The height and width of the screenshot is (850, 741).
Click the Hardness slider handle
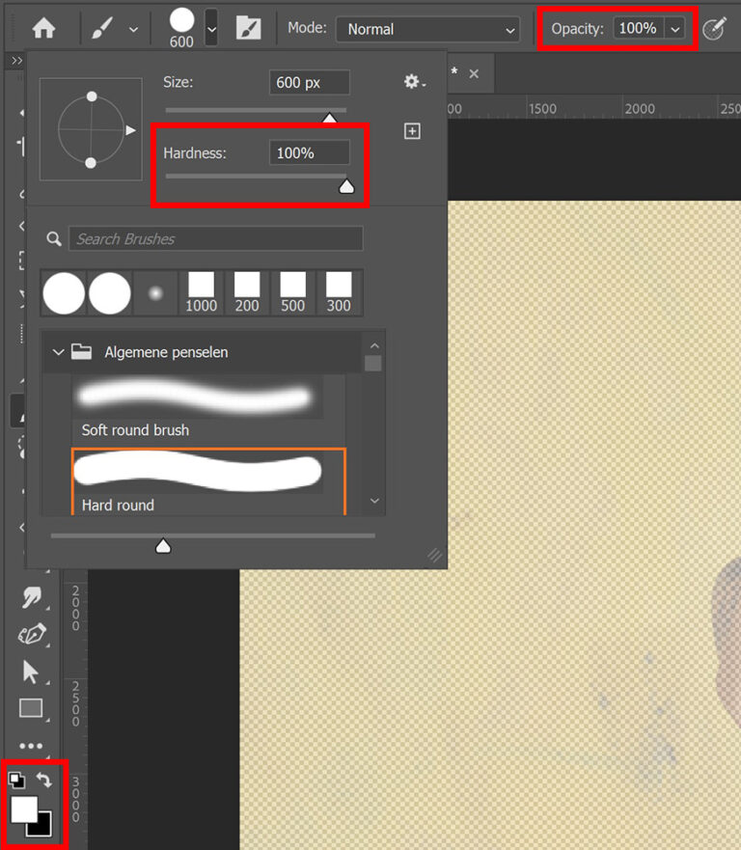click(346, 187)
